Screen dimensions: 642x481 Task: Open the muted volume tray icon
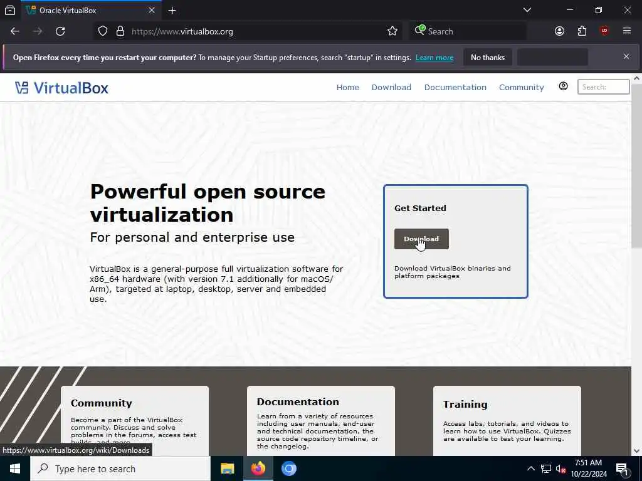560,468
